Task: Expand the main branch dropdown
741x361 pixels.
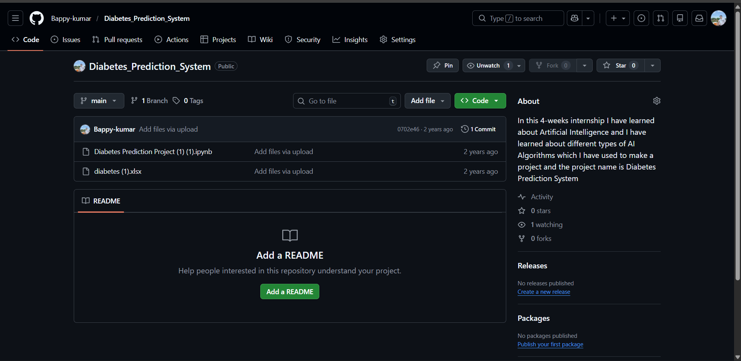Action: (99, 101)
